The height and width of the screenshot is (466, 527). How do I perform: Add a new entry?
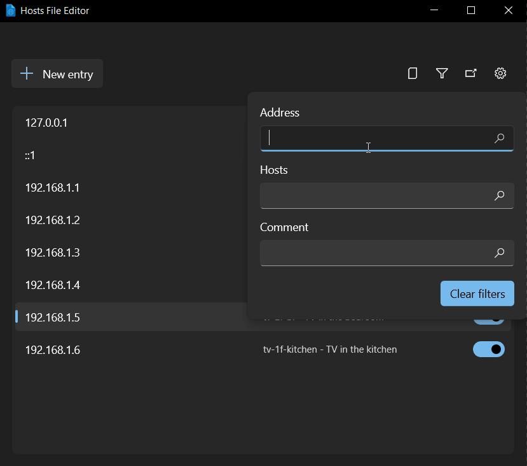(x=57, y=74)
